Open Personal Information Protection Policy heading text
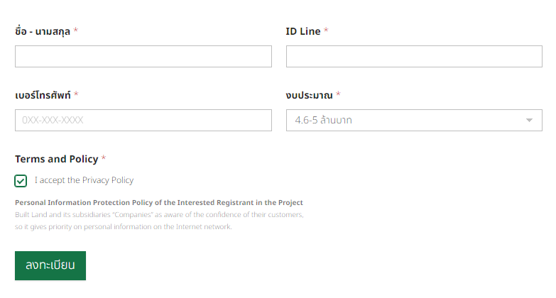556x298 pixels. coord(159,202)
